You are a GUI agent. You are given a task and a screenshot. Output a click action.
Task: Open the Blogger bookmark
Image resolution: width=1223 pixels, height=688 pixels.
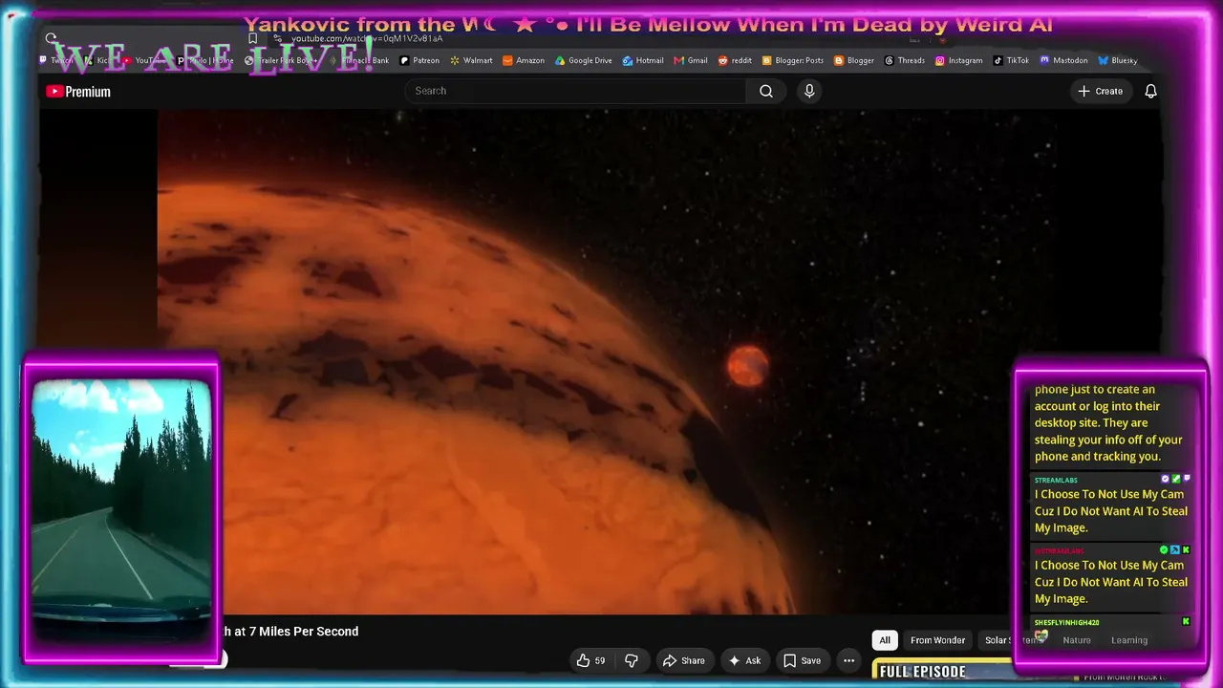pyautogui.click(x=854, y=60)
